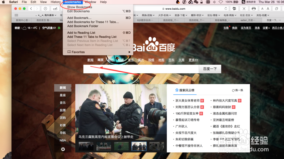The image size is (284, 159).
Task: Reload the page with the refresh icon
Action: (226, 9)
